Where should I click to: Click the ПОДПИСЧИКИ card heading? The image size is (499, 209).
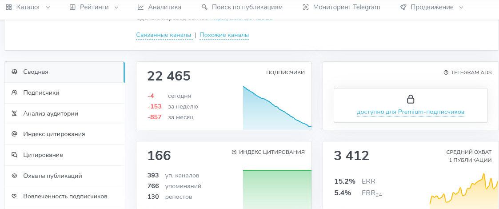[x=285, y=72]
